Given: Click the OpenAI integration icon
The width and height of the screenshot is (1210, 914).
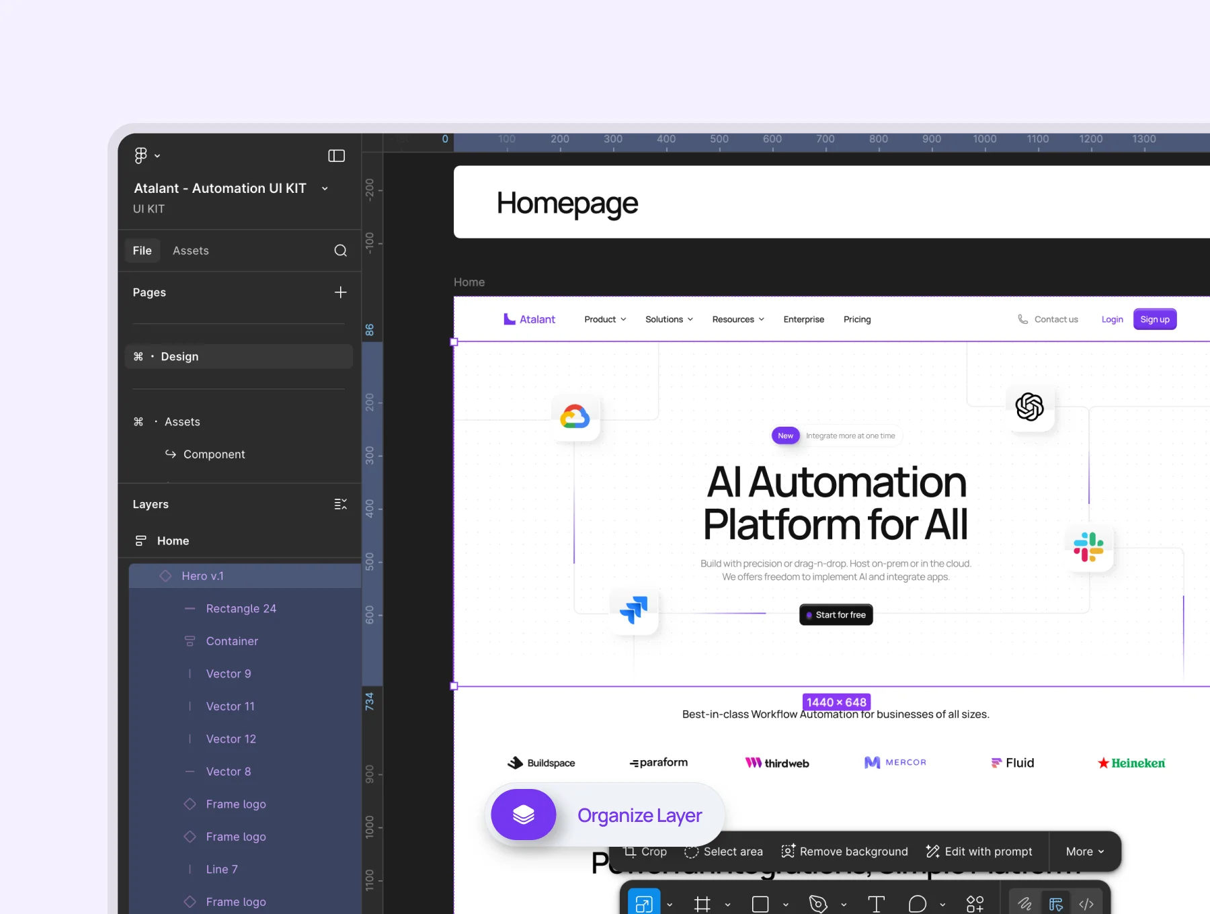Looking at the screenshot, I should tap(1029, 407).
